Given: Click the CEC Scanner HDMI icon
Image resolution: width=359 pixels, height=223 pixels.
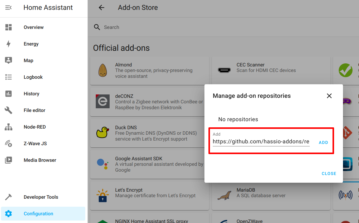Looking at the screenshot, I should click(x=224, y=70).
